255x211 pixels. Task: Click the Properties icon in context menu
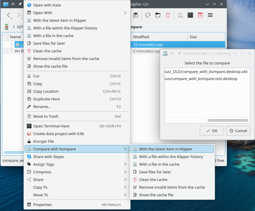29,205
